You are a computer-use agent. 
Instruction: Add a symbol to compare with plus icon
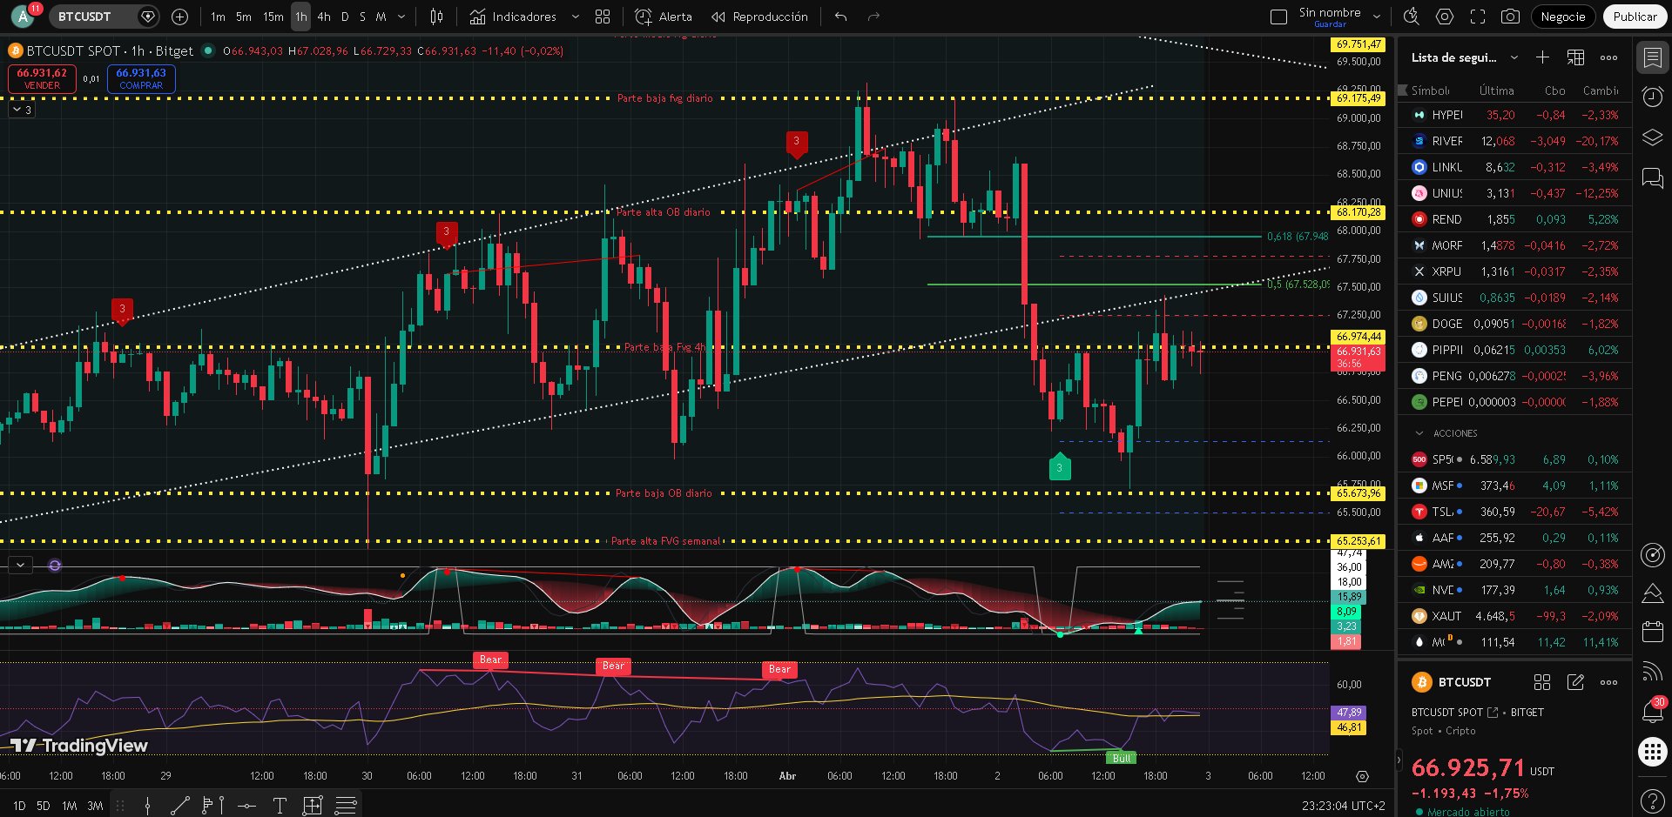click(180, 17)
